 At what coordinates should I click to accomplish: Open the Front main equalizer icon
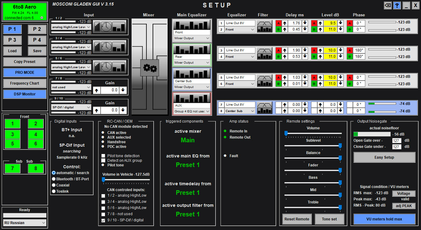pos(192,25)
